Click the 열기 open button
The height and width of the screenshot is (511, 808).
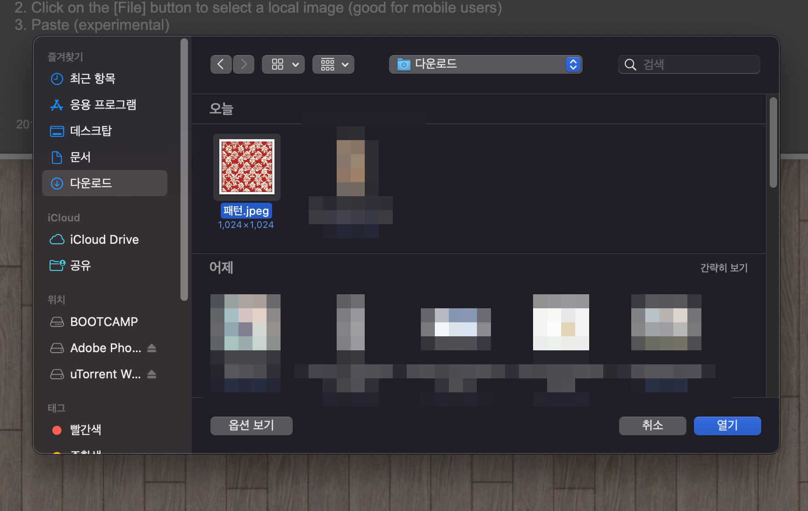728,426
